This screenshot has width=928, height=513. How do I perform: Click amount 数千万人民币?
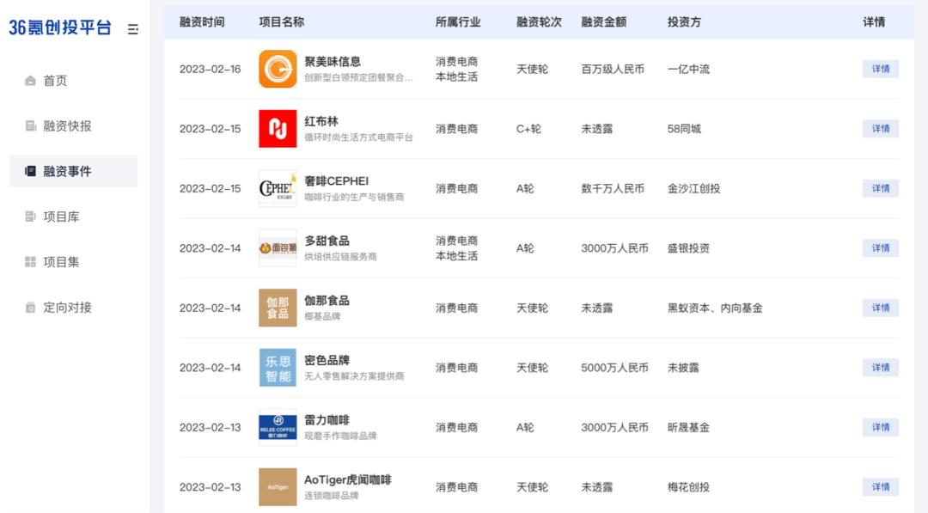[613, 189]
